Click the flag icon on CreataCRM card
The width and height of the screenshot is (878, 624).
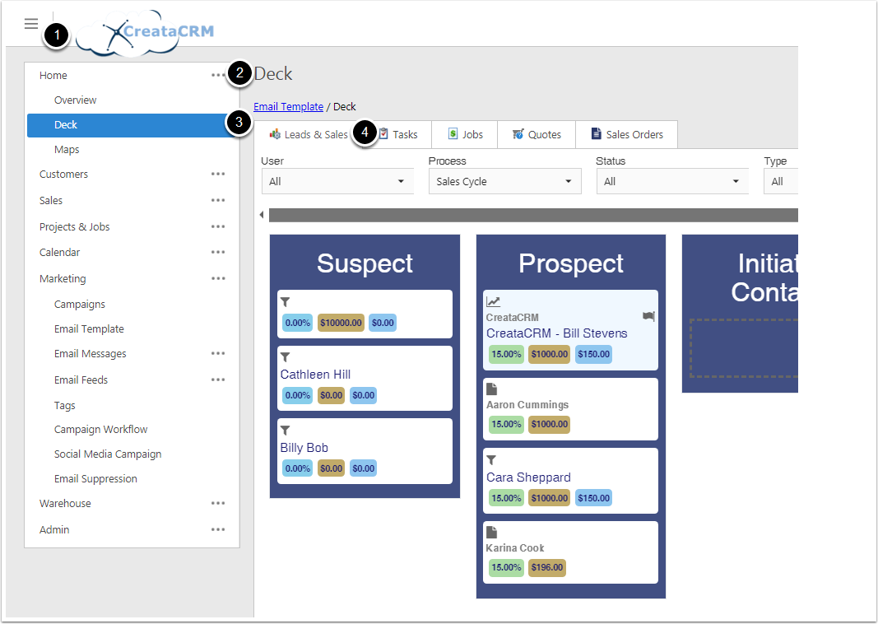click(x=648, y=316)
